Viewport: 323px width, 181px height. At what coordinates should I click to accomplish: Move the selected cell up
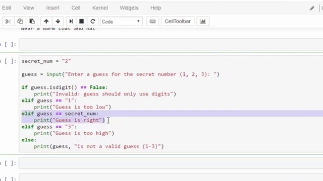pyautogui.click(x=46, y=21)
